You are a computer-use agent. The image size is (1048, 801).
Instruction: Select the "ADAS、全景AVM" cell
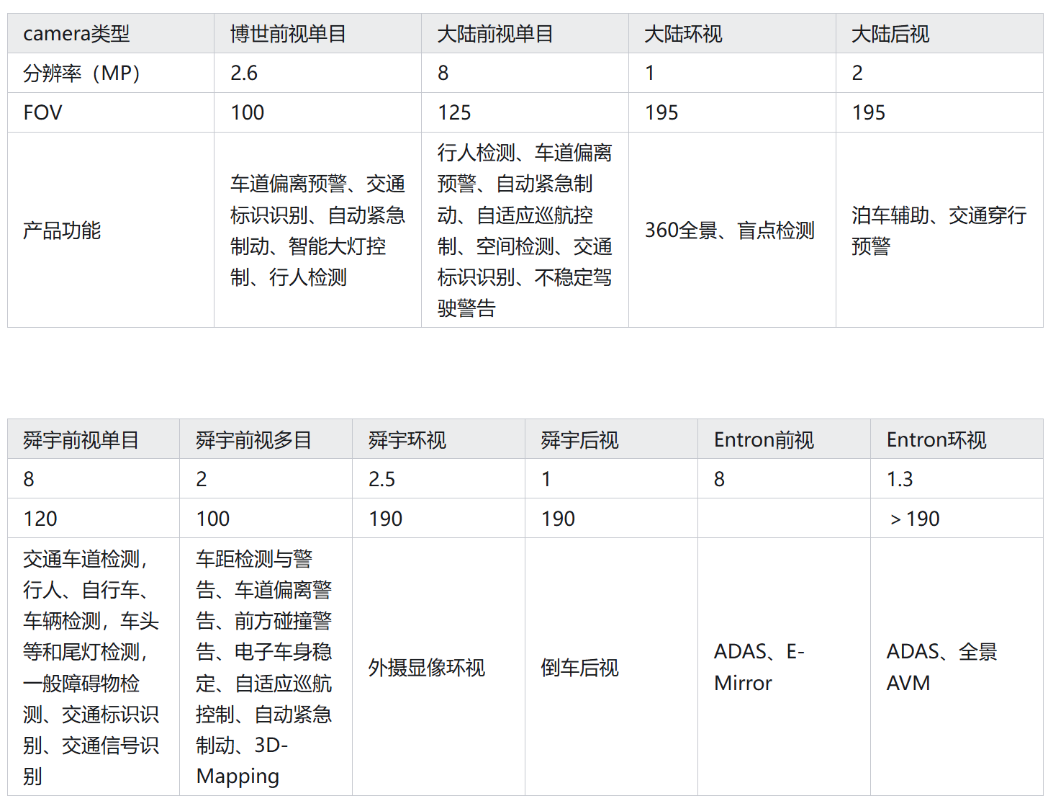[957, 667]
